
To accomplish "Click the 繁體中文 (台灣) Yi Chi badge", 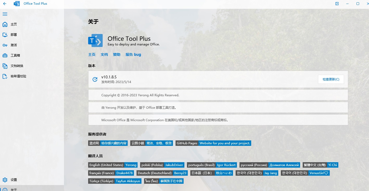I will (x=320, y=165).
